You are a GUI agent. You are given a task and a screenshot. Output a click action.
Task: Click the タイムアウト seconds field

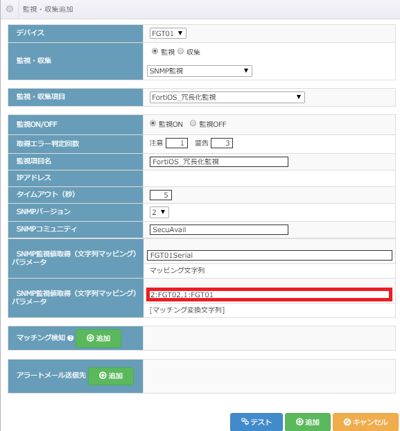coord(161,195)
